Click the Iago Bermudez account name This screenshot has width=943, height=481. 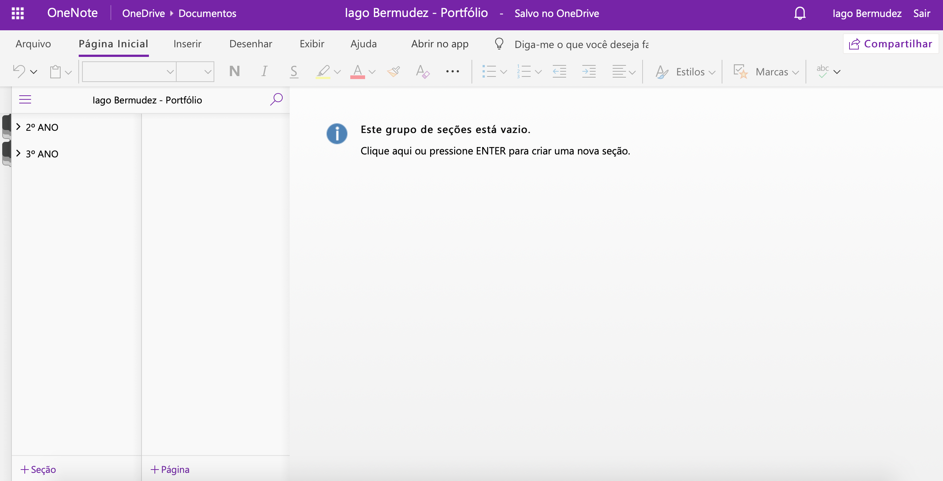(867, 13)
